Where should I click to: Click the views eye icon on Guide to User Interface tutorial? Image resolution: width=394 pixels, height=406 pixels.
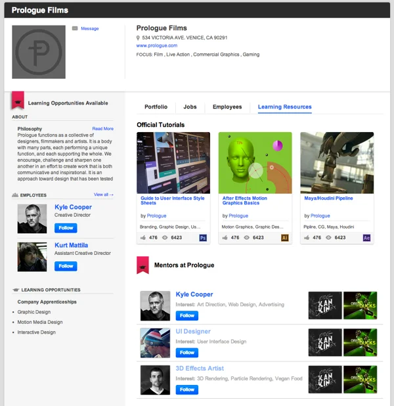pos(165,237)
